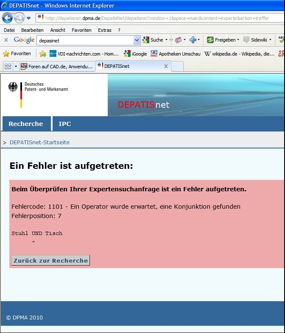Open the Favoriten menu in menu bar
This screenshot has height=333, width=285.
(81, 30)
